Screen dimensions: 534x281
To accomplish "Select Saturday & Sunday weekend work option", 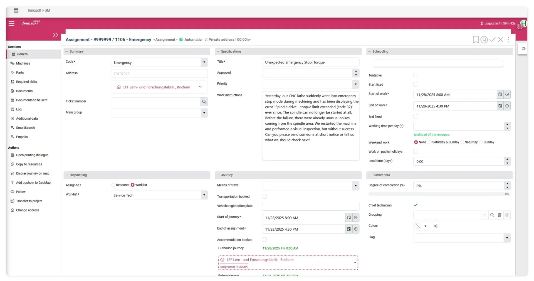I will click(430, 142).
